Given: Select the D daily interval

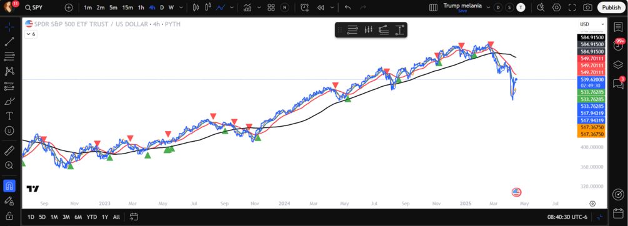Looking at the screenshot, I should point(162,7).
